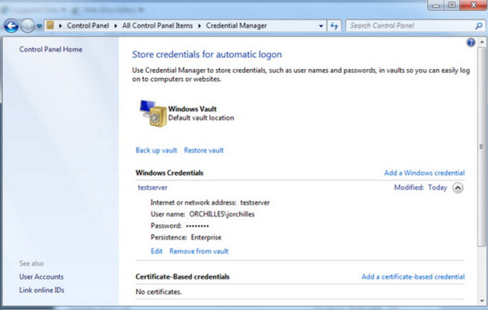Screen dimensions: 488x310
Task: Click Remove from vault link
Action: tap(199, 251)
